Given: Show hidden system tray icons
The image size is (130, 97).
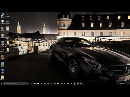Looking at the screenshot, I should point(118,84).
